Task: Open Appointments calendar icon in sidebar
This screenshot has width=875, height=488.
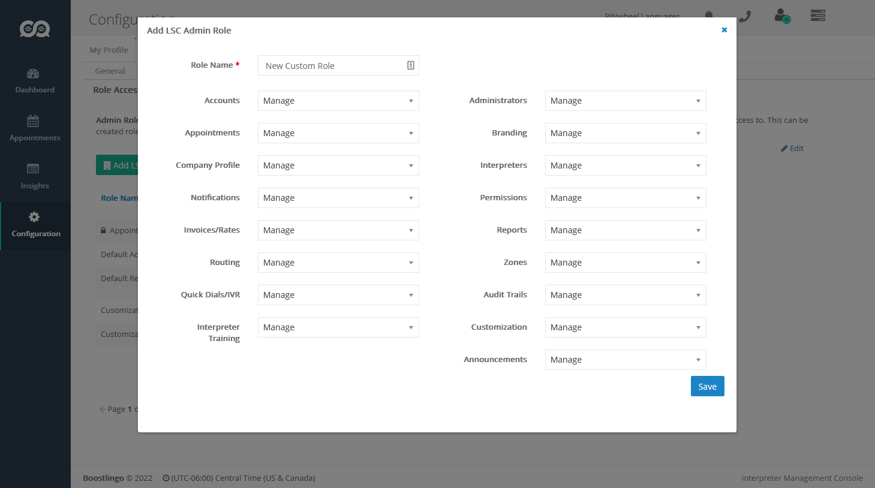Action: coord(33,122)
